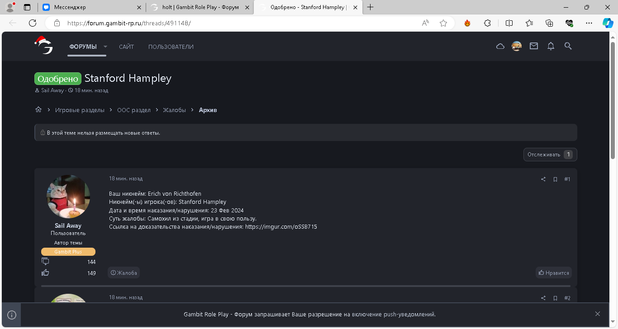Image resolution: width=618 pixels, height=329 pixels.
Task: Expand the ФОРУМЫ dropdown arrow
Action: click(105, 47)
